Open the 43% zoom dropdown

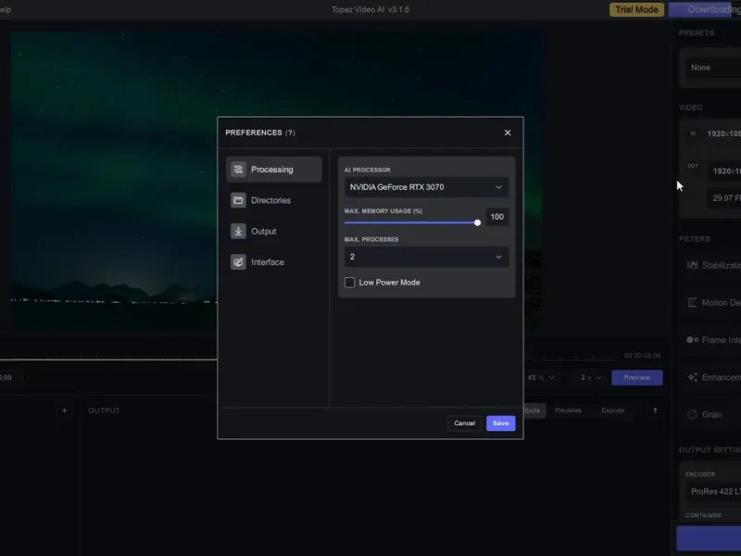click(x=541, y=378)
